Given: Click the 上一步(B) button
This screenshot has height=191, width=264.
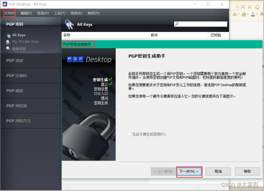Looking at the screenshot, I should (163, 171).
